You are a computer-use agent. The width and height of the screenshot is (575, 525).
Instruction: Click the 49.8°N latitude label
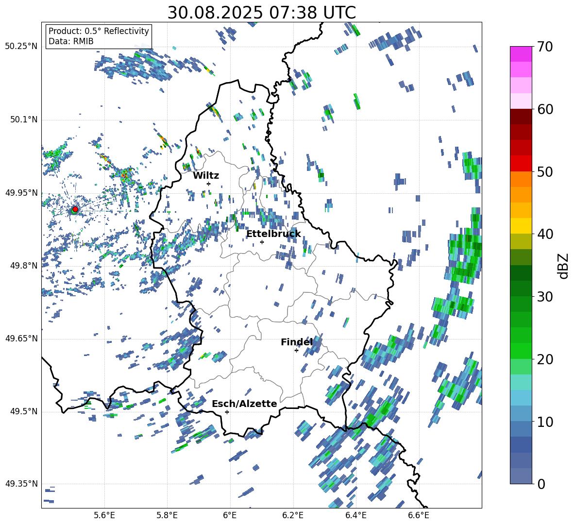tap(23, 266)
